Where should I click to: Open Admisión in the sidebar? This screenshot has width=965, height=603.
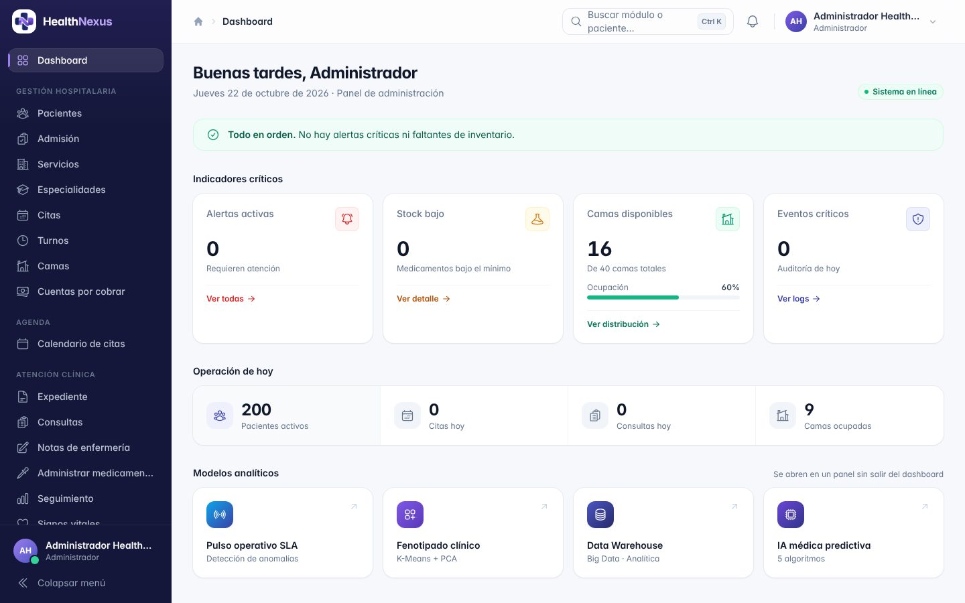tap(86, 139)
